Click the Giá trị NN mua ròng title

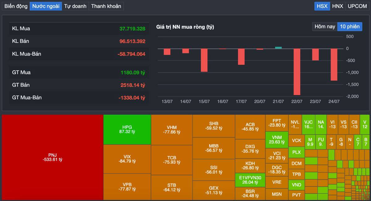click(x=185, y=27)
